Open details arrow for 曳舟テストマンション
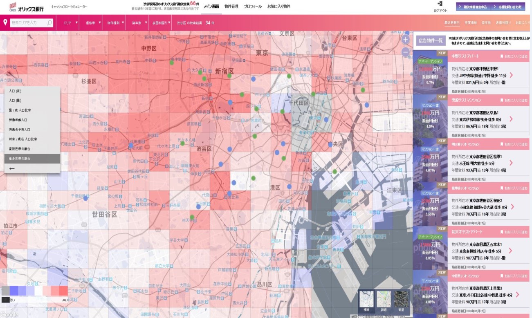Screen dimensions: 532x318 pyautogui.click(x=511, y=119)
